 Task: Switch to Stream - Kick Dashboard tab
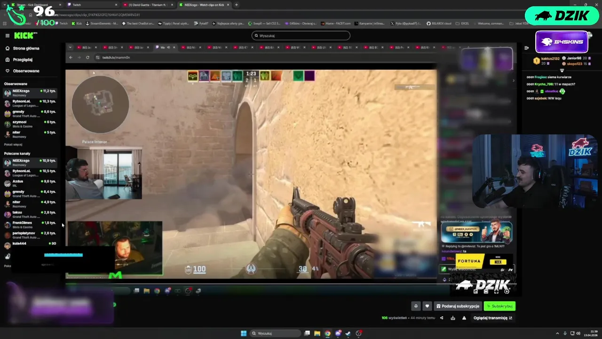(35, 5)
